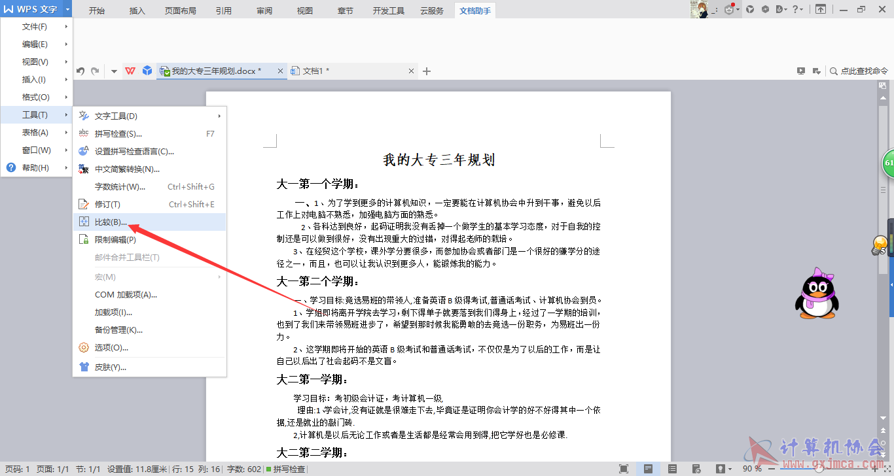
Task: Click the presentation screen icon near search
Action: [801, 71]
